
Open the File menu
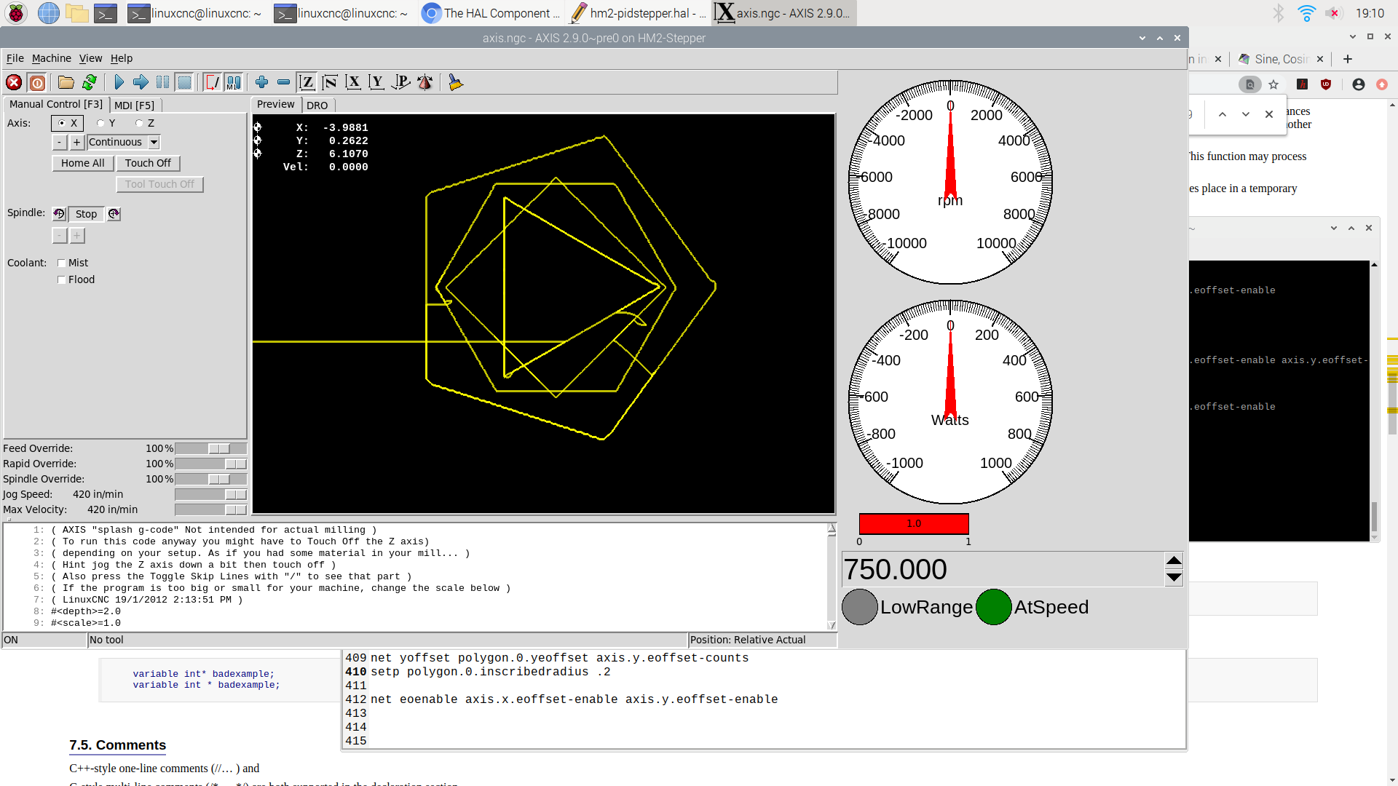click(x=15, y=58)
